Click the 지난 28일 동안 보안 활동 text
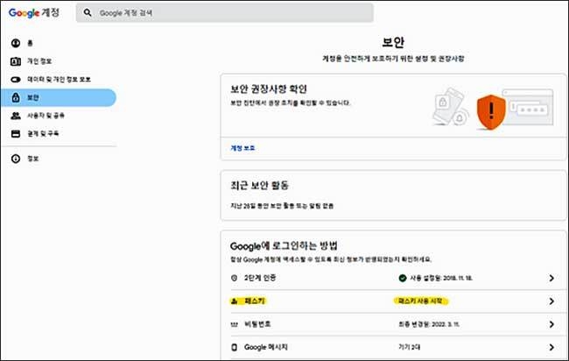 [x=283, y=206]
